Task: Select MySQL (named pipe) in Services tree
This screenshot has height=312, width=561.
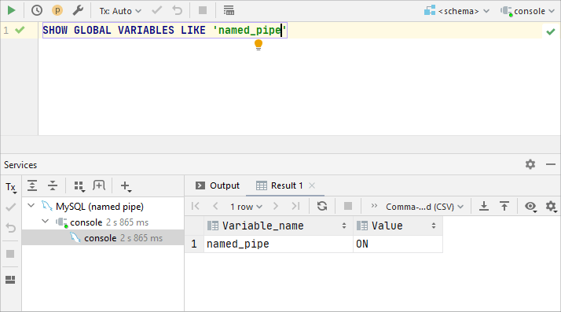Action: (100, 207)
